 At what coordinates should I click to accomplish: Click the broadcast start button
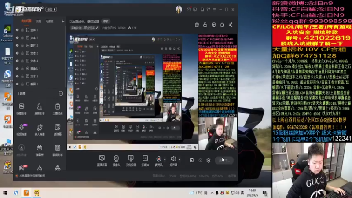coord(224,160)
